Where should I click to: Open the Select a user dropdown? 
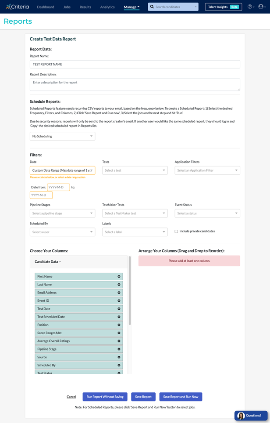[x=62, y=232]
